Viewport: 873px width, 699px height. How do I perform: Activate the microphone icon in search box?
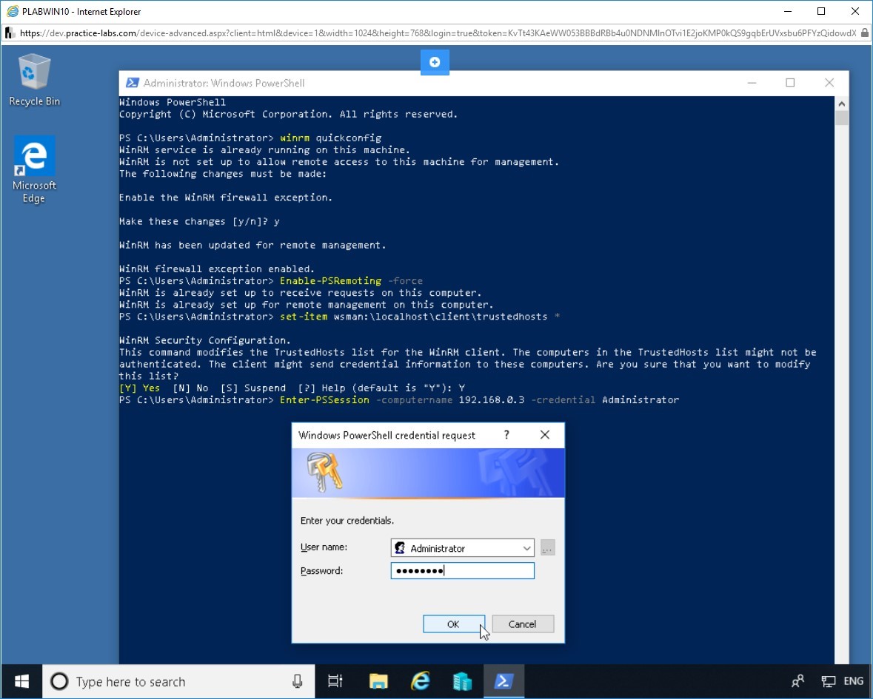click(298, 681)
